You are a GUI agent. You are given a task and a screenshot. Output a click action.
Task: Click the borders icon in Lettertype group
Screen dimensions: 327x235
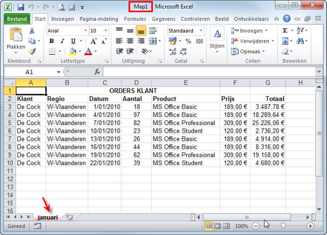click(52, 51)
